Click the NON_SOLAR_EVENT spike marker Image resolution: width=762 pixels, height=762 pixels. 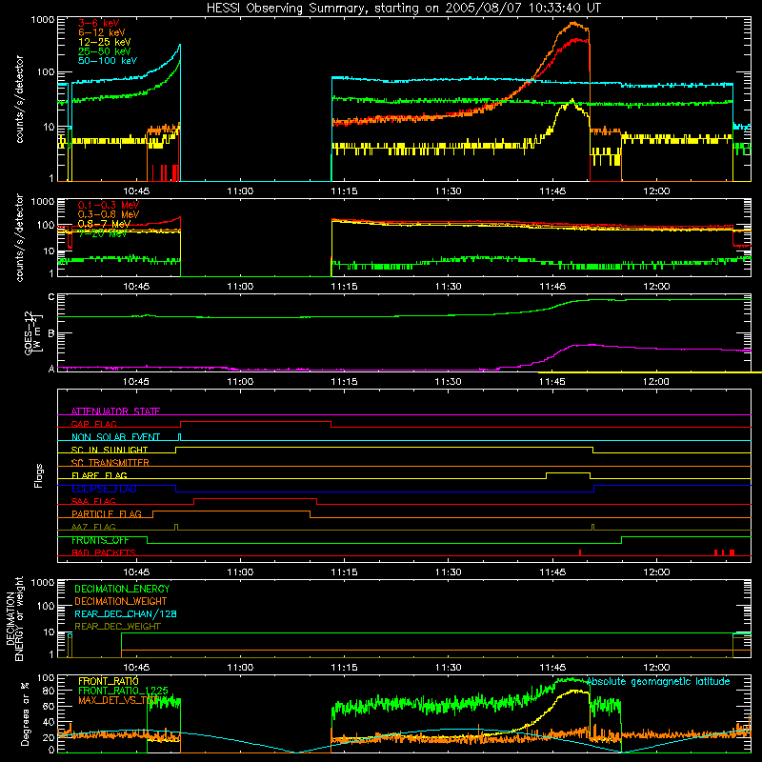pos(179,437)
